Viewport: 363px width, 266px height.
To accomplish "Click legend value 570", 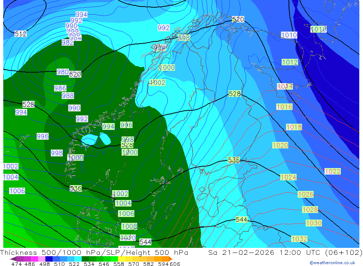I will pyautogui.click(x=134, y=264).
